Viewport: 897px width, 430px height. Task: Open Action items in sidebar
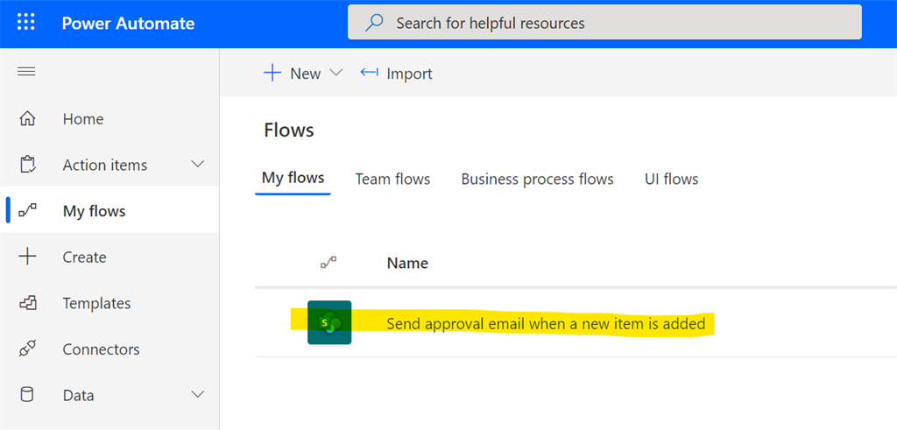[x=105, y=165]
